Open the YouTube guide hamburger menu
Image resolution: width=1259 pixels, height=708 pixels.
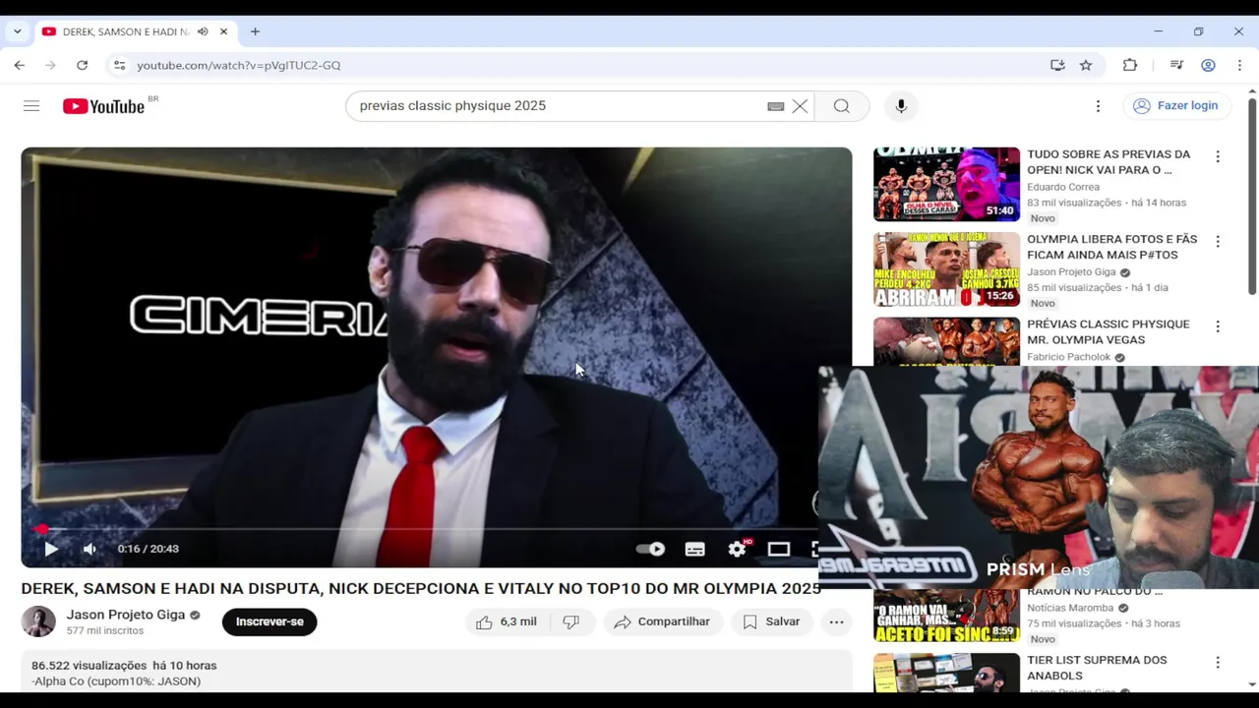point(31,105)
